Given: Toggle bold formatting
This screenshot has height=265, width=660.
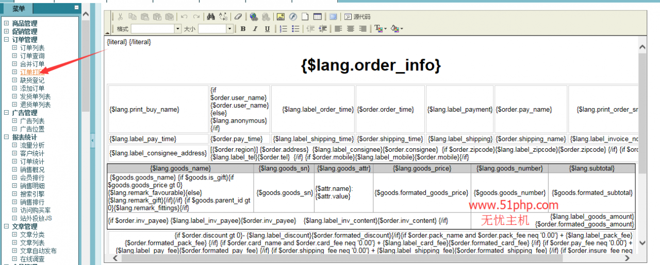Looking at the screenshot, I should click(243, 29).
